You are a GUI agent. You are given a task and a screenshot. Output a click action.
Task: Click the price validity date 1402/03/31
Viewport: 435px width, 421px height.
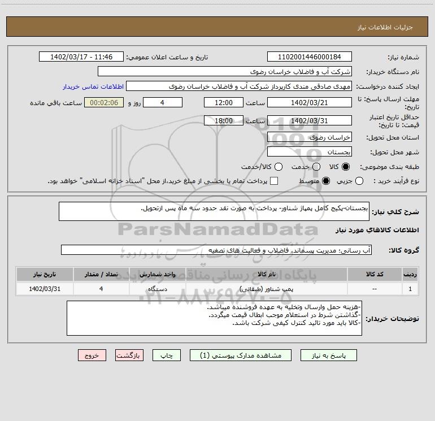310,120
